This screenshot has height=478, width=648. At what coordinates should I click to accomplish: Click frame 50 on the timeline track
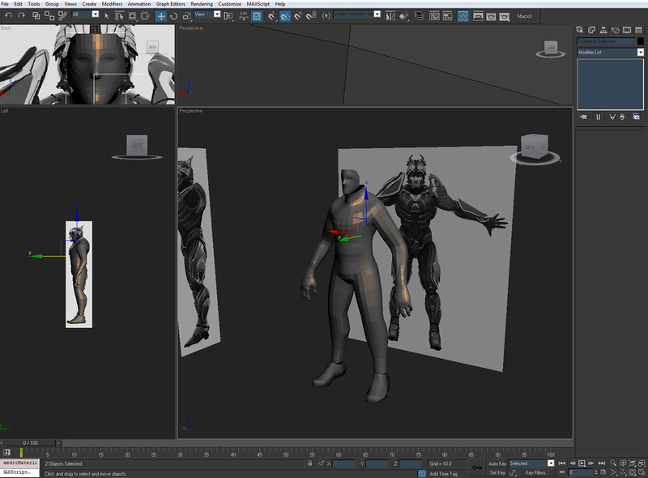tap(286, 452)
